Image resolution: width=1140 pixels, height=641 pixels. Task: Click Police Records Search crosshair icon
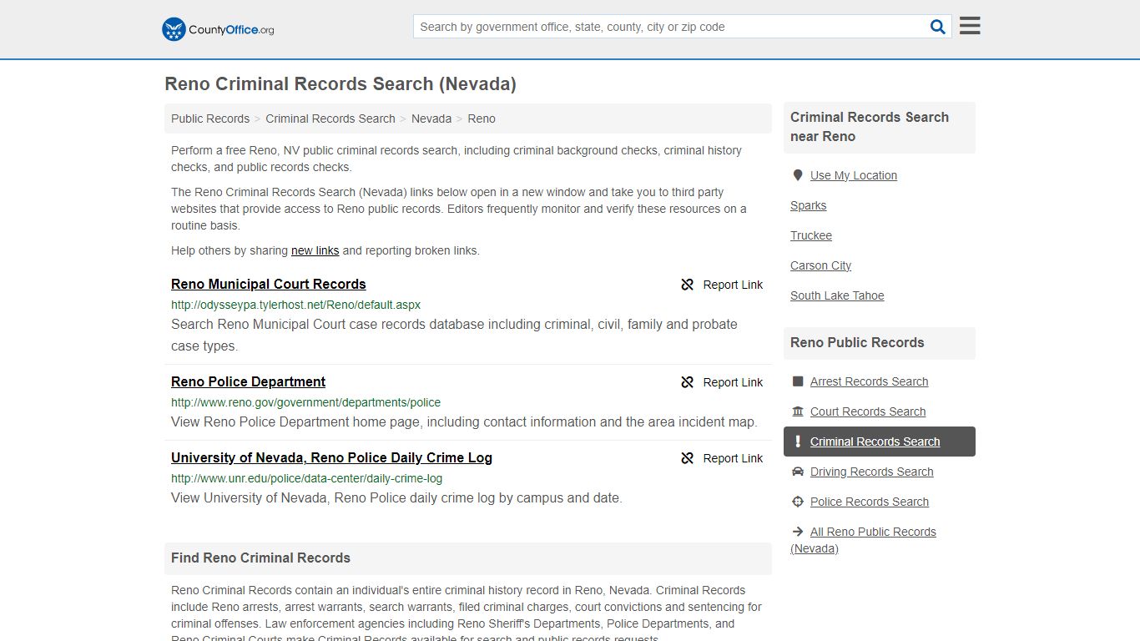point(798,502)
